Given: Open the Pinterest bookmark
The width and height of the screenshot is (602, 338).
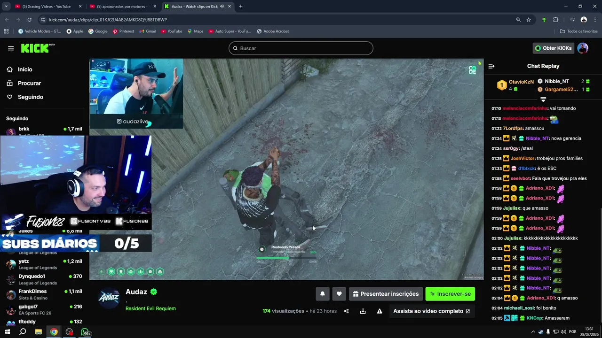Looking at the screenshot, I should coord(123,31).
